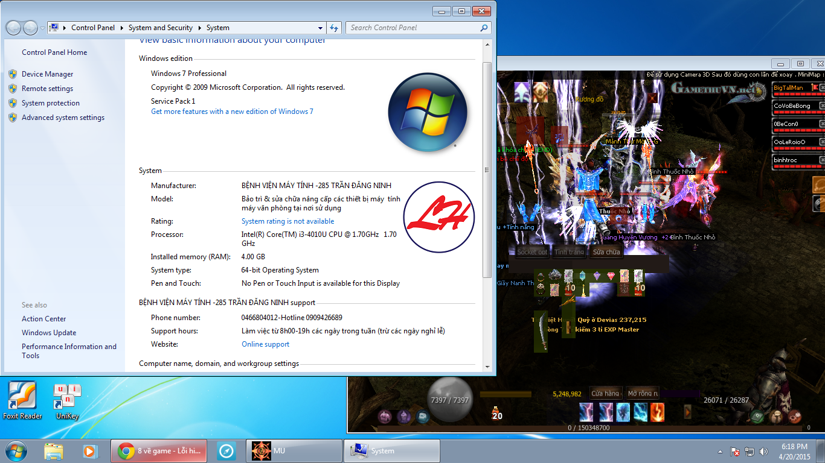This screenshot has width=825, height=463.
Task: Go forward in Control Panel navigation
Action: [x=30, y=28]
